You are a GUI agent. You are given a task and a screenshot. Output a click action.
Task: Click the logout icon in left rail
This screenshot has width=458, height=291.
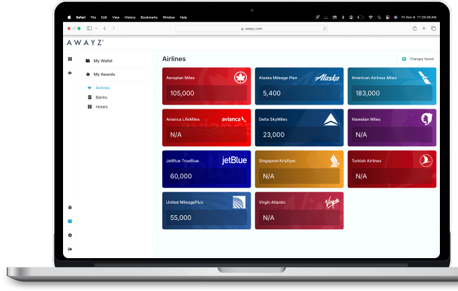tap(70, 249)
